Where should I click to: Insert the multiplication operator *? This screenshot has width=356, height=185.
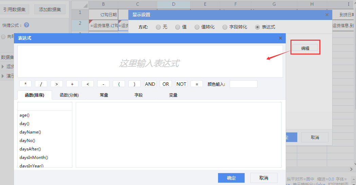pyautogui.click(x=25, y=84)
